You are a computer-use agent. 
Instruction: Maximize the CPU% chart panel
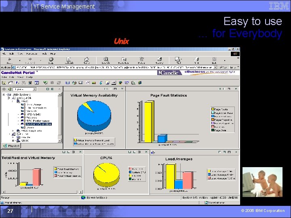tap(139, 152)
